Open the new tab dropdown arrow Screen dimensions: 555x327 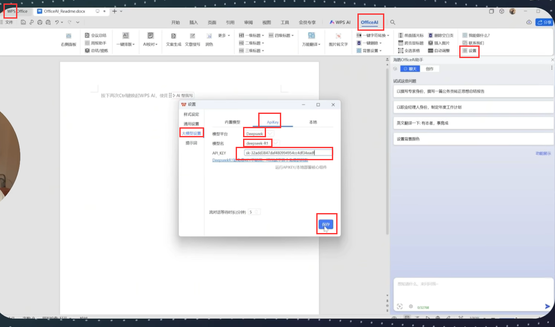(x=121, y=11)
